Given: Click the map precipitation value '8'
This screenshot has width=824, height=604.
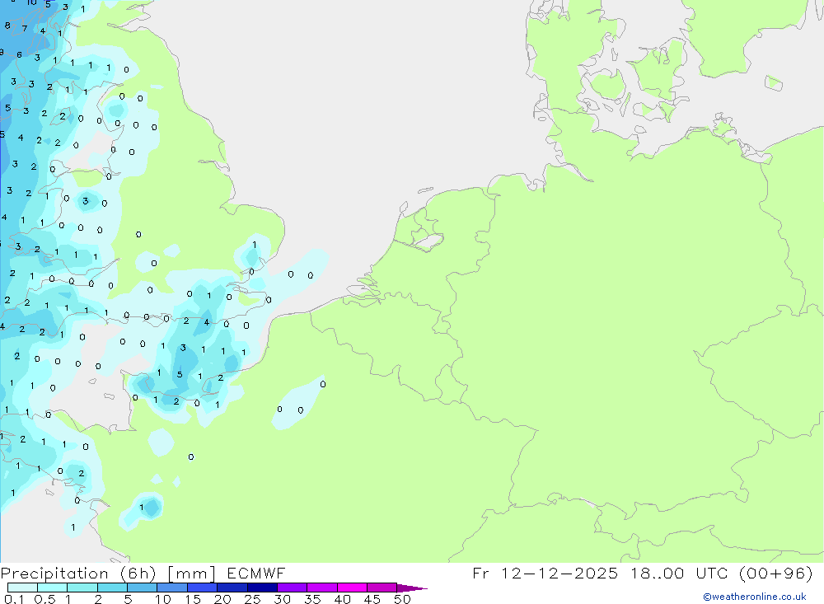Looking at the screenshot, I should click(7, 26).
